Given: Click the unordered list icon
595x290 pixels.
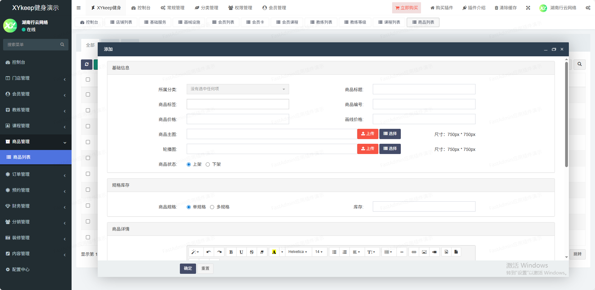Looking at the screenshot, I should pyautogui.click(x=334, y=252).
